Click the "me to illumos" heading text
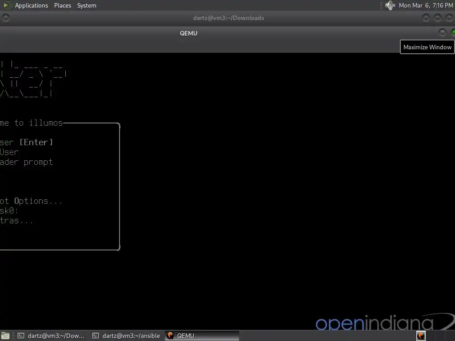 pos(31,123)
